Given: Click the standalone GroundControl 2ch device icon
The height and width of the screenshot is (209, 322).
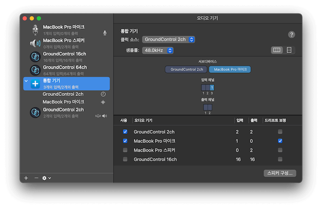Looking at the screenshot, I should pos(35,112).
